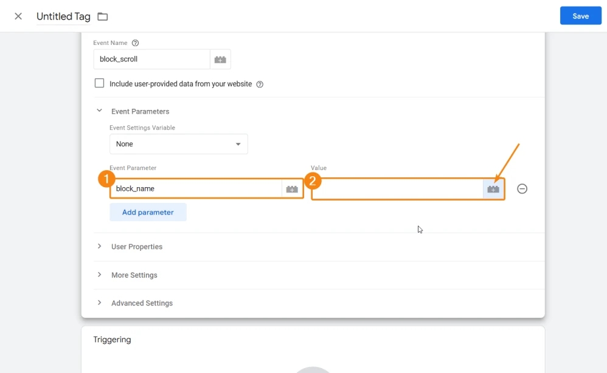Close the tag editor with the X icon
The width and height of the screenshot is (607, 373).
tap(18, 16)
